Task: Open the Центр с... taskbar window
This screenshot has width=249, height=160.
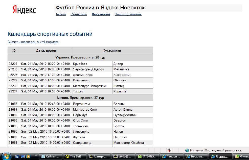Action: click(99, 156)
